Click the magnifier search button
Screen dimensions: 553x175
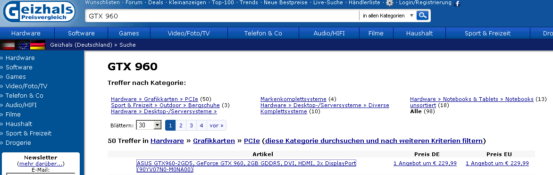(422, 16)
